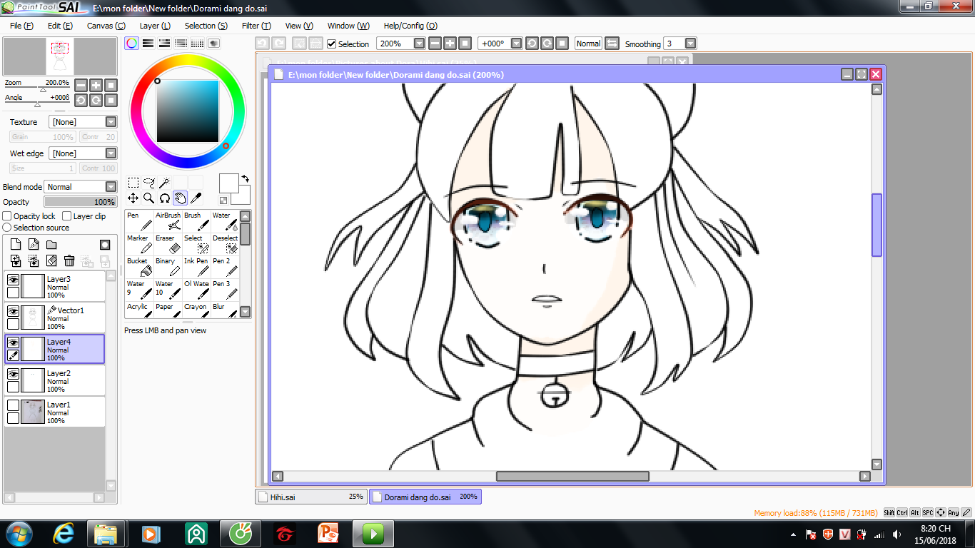Open the Filter menu
Image resolution: width=975 pixels, height=548 pixels.
click(x=256, y=26)
